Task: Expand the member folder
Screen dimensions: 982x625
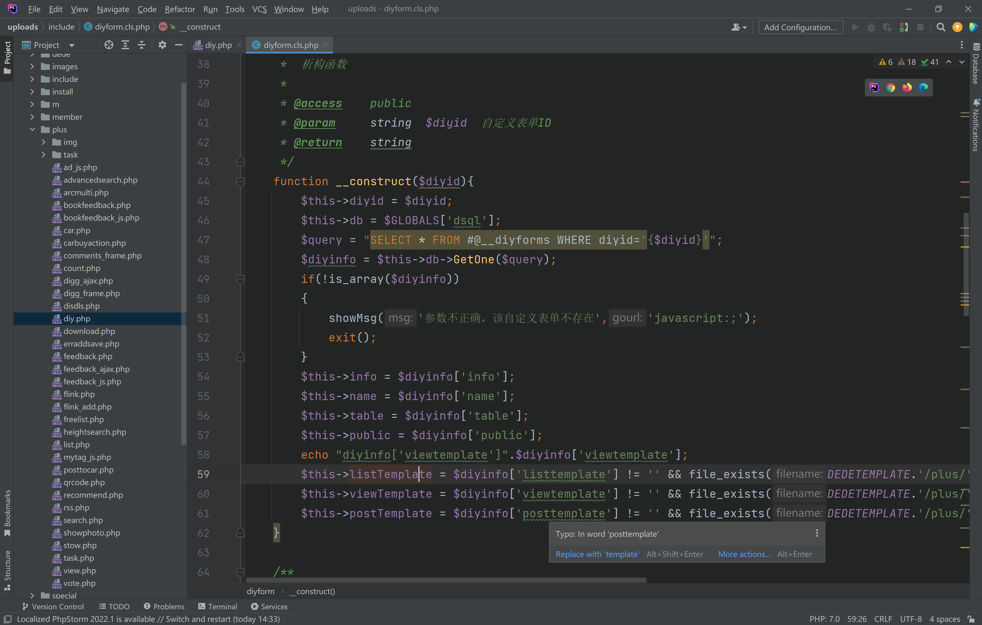Action: (33, 117)
